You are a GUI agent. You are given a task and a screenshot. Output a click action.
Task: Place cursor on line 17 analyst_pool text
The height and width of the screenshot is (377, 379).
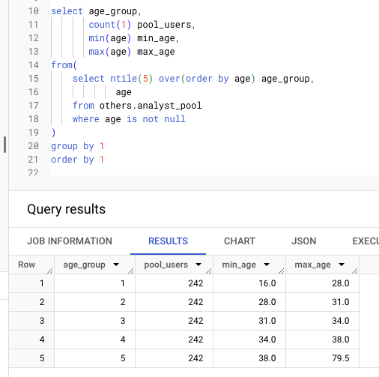[169, 106]
